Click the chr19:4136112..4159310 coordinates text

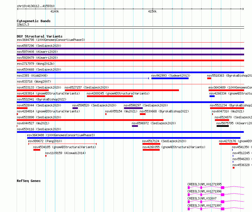coord(36,6)
